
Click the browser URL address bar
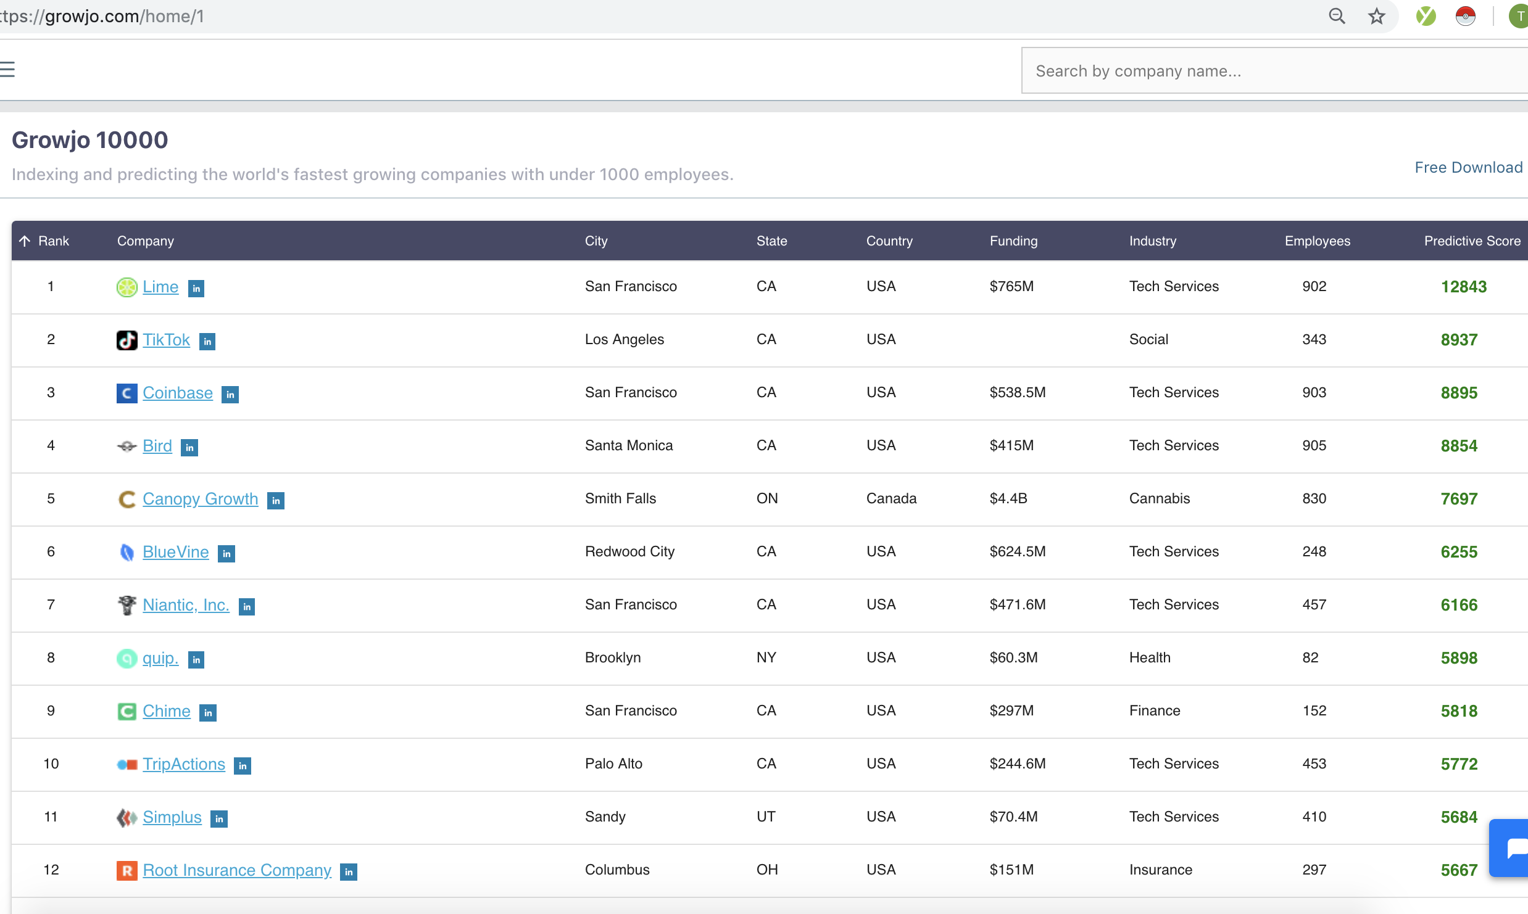(617, 17)
